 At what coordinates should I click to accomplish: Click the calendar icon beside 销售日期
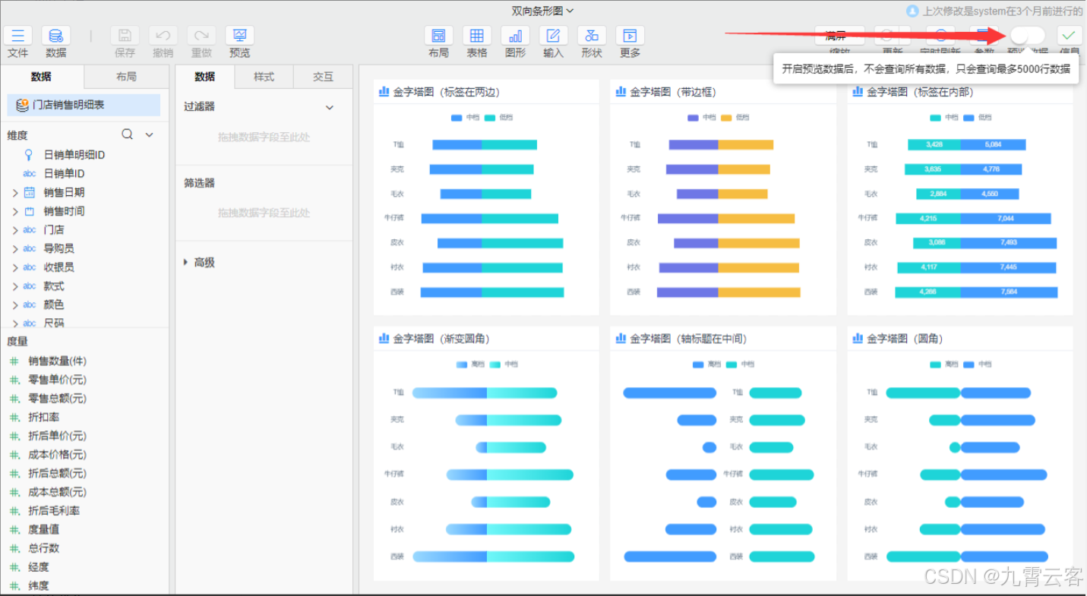30,192
